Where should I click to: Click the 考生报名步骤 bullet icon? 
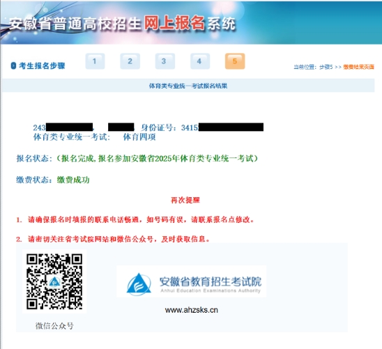[x=13, y=65]
